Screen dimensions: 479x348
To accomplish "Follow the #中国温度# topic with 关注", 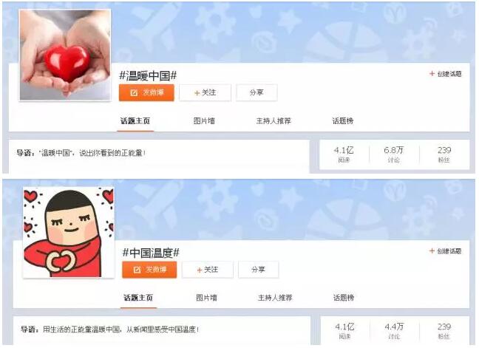I will [208, 270].
